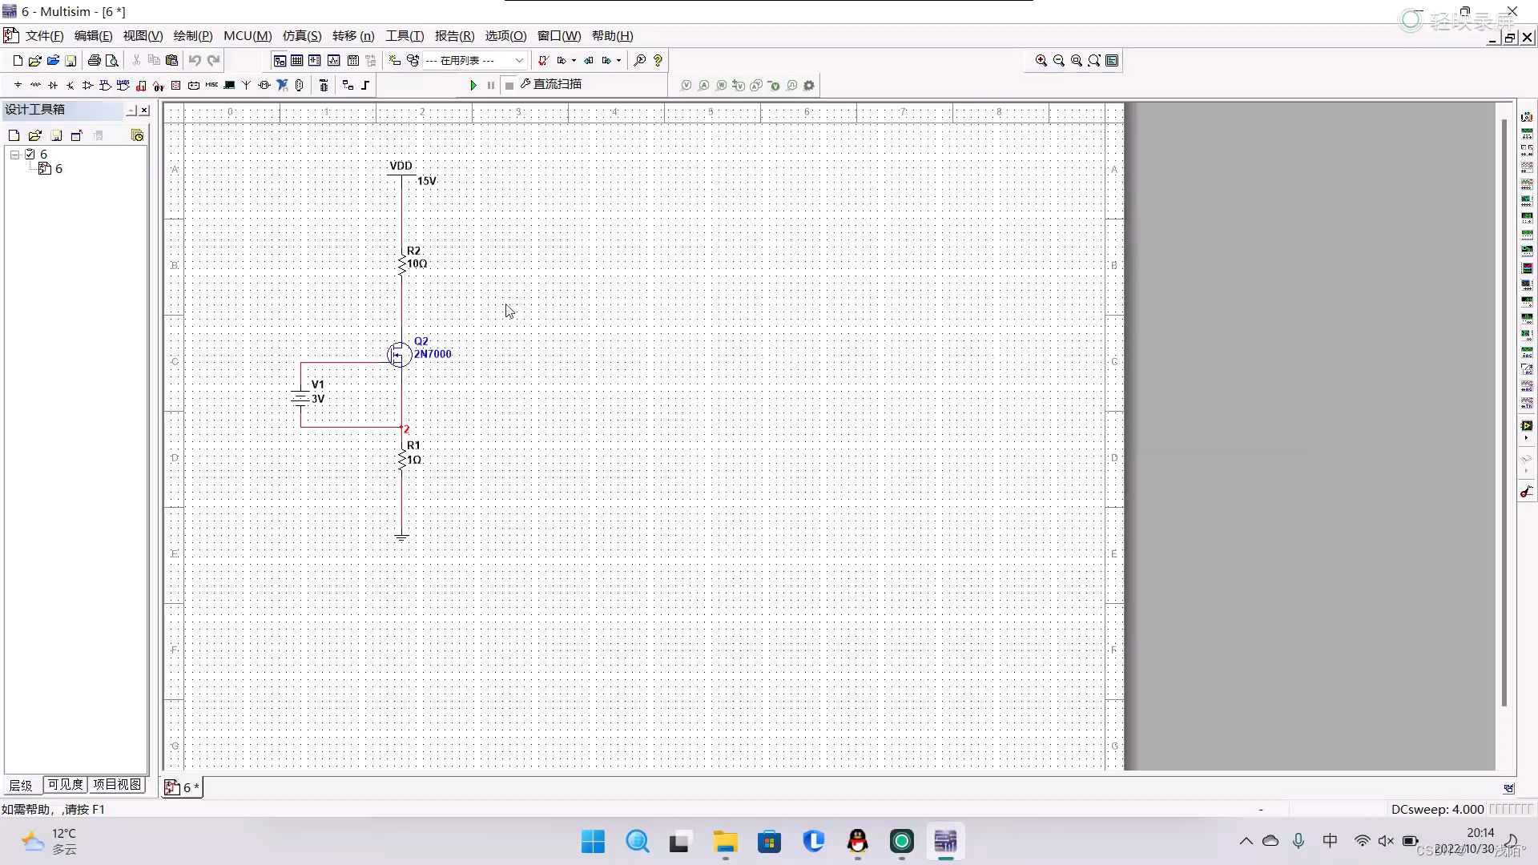Switch to the 项目视图 tab
The height and width of the screenshot is (865, 1538).
pyautogui.click(x=117, y=785)
